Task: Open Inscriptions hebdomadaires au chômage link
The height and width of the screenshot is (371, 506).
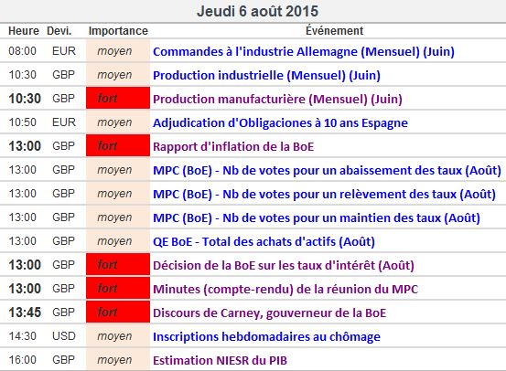Action: coord(266,336)
